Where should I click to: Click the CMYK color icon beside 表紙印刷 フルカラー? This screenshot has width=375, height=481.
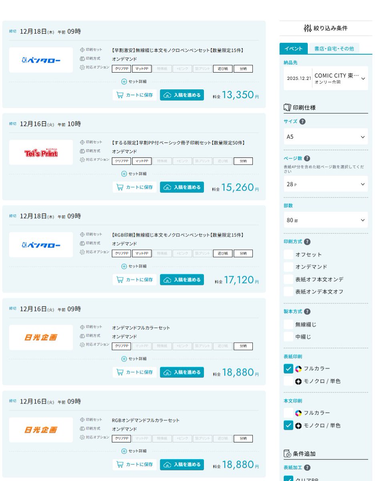[298, 369]
